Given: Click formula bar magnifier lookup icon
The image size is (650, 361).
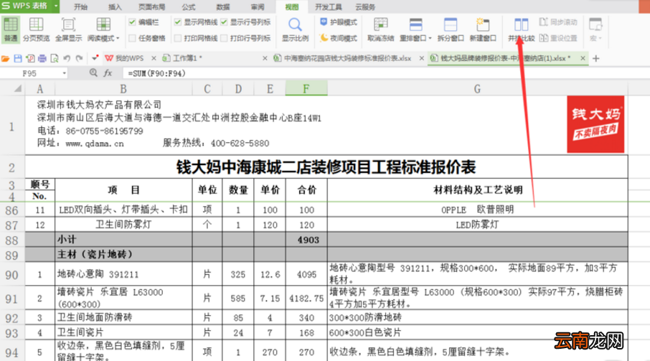Looking at the screenshot, I should pos(93,73).
